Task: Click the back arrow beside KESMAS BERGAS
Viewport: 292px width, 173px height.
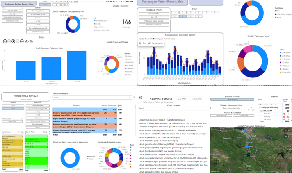Action: pos(141,98)
